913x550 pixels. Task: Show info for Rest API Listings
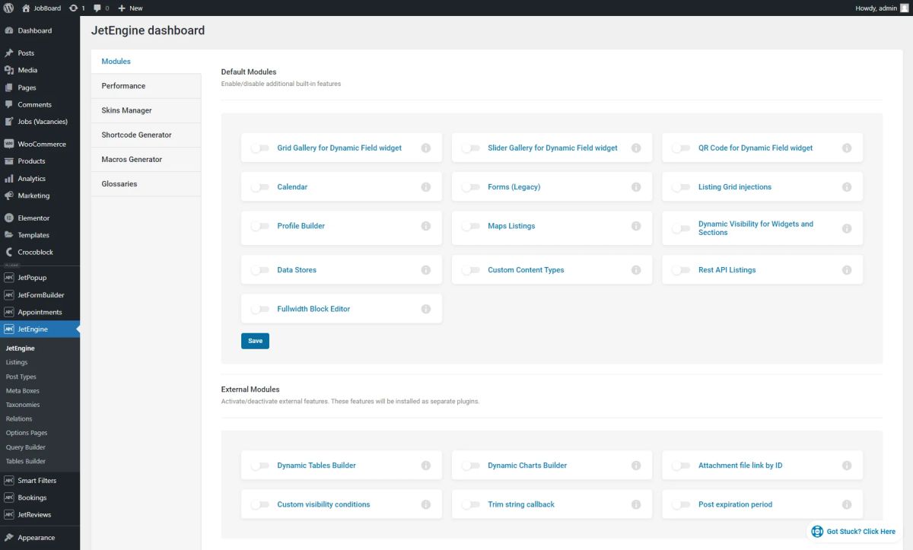pyautogui.click(x=847, y=270)
